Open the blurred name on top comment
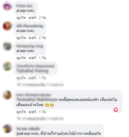The image size is (129, 137). click(24, 6)
